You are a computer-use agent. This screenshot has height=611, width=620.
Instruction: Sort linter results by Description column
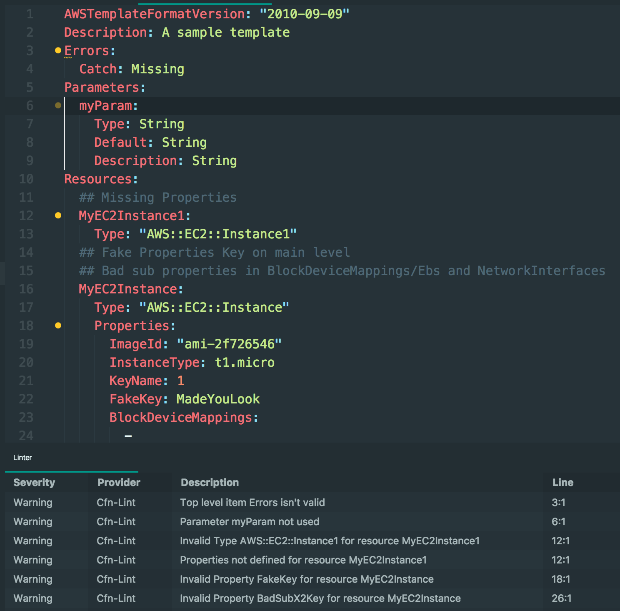(x=210, y=483)
